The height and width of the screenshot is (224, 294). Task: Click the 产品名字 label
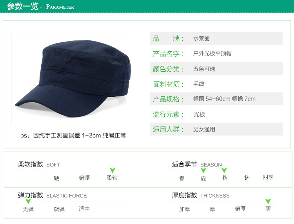168,54
